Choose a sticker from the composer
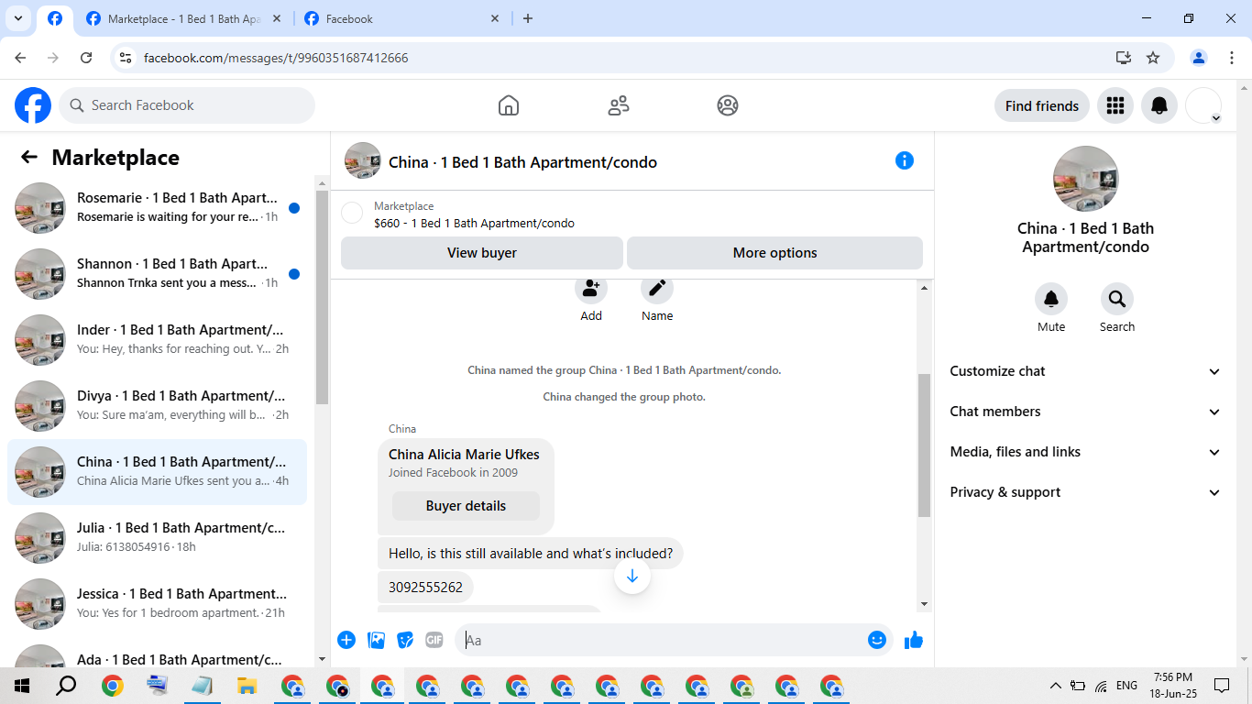 pos(405,640)
